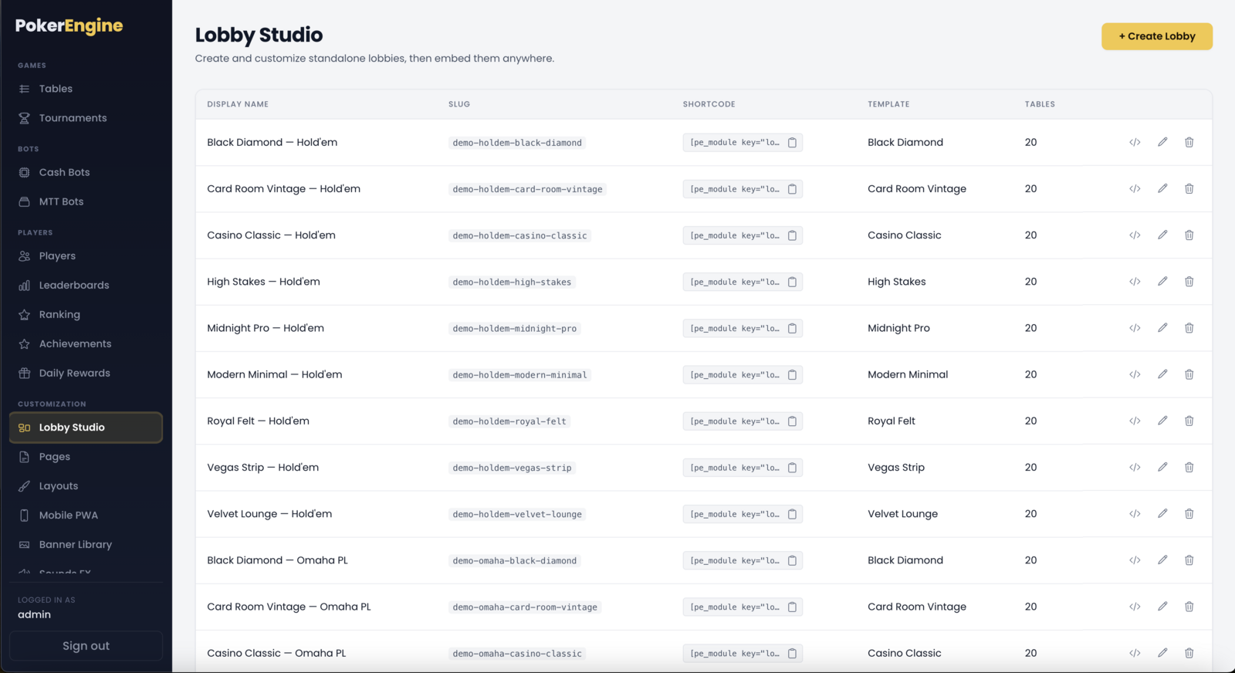Open Achievements page
1235x673 pixels.
tap(86, 343)
